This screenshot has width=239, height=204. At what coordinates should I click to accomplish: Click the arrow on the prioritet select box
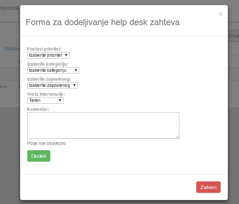pos(66,55)
